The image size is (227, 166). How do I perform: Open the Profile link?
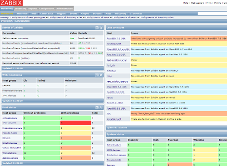click(217, 3)
